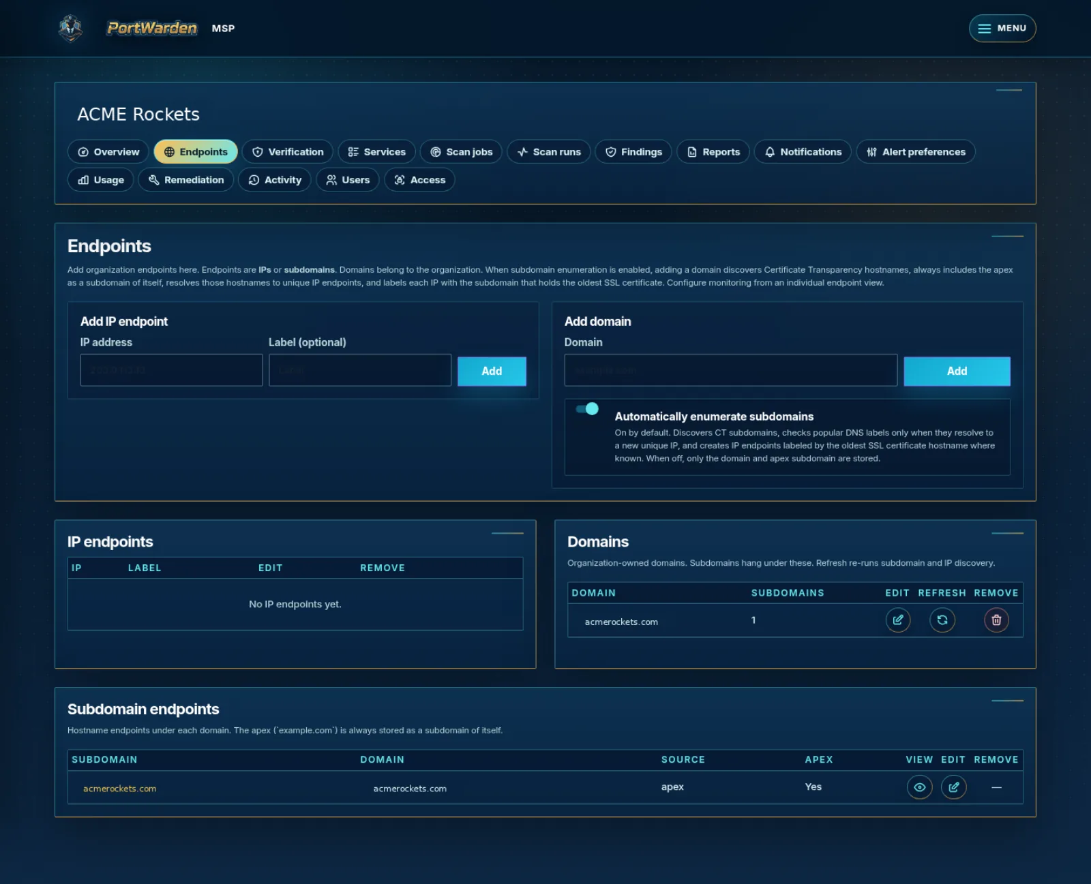Click the MSP label in header

pos(223,29)
